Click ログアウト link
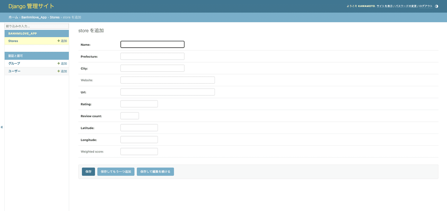447x211 pixels. 426,6
